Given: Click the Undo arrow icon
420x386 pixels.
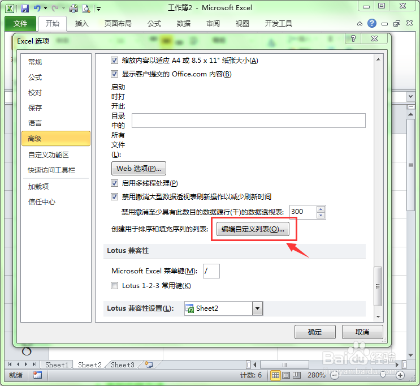Looking at the screenshot, I should 37,8.
